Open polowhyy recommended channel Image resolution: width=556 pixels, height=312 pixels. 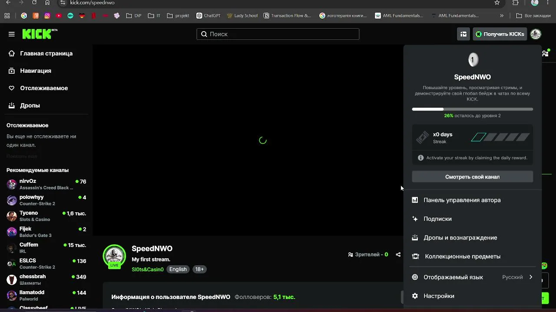[46, 200]
